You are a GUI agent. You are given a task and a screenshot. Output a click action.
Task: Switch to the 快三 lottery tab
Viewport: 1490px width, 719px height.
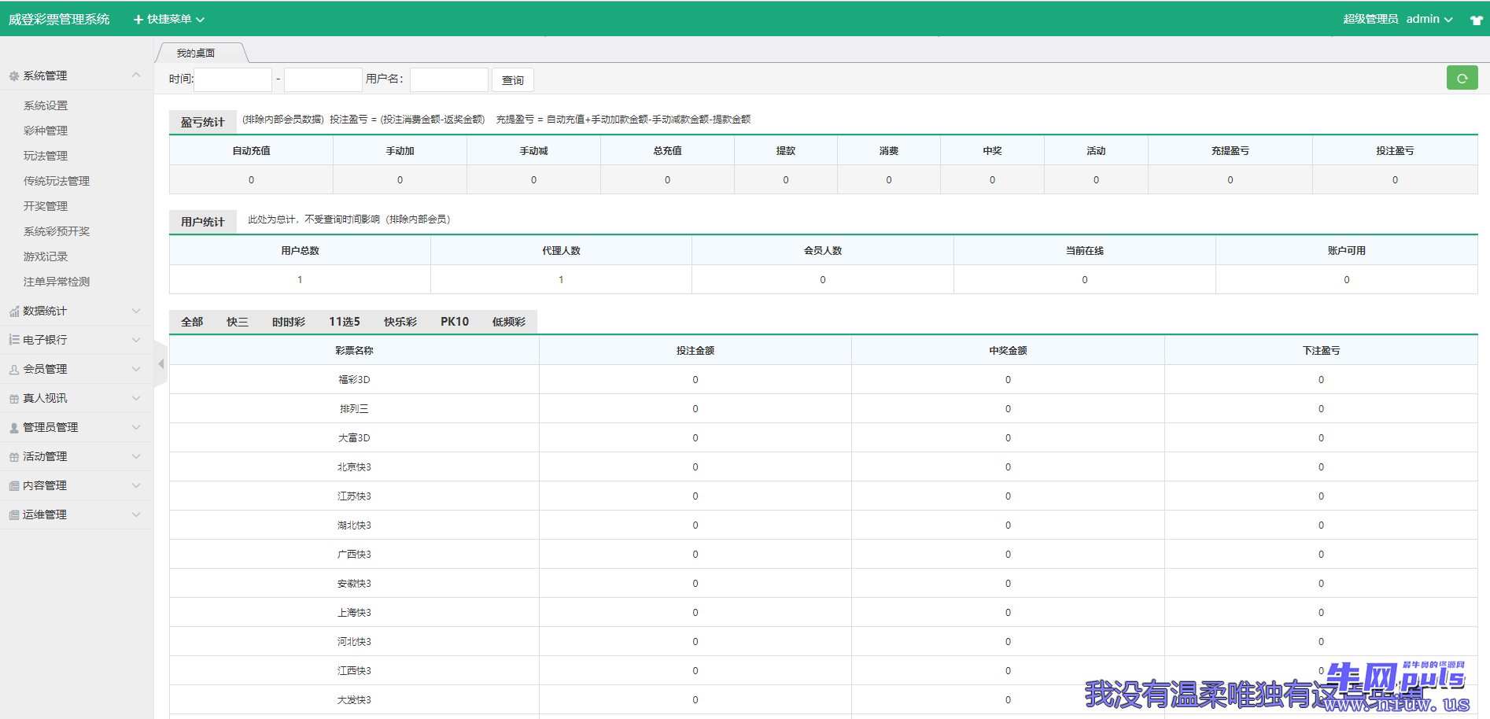pyautogui.click(x=238, y=322)
